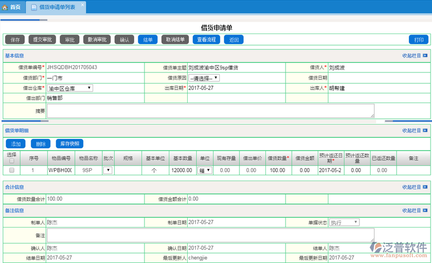Click the 保存 button
The height and width of the screenshot is (263, 432).
[x=15, y=40]
